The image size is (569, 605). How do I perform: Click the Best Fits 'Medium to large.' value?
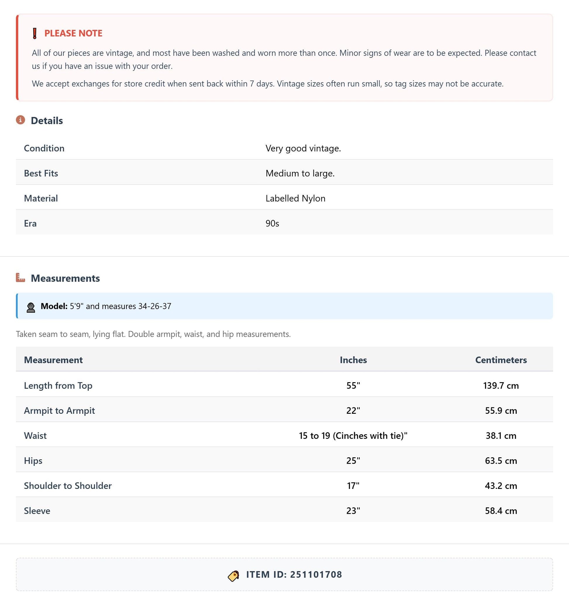[300, 173]
